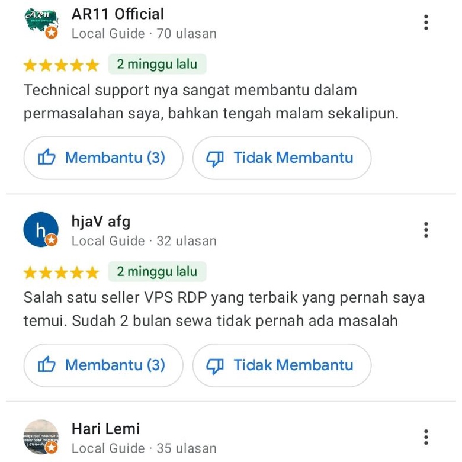Image resolution: width=462 pixels, height=462 pixels.
Task: Tap thumbs-up icon on hjaV afg review
Action: point(47,364)
